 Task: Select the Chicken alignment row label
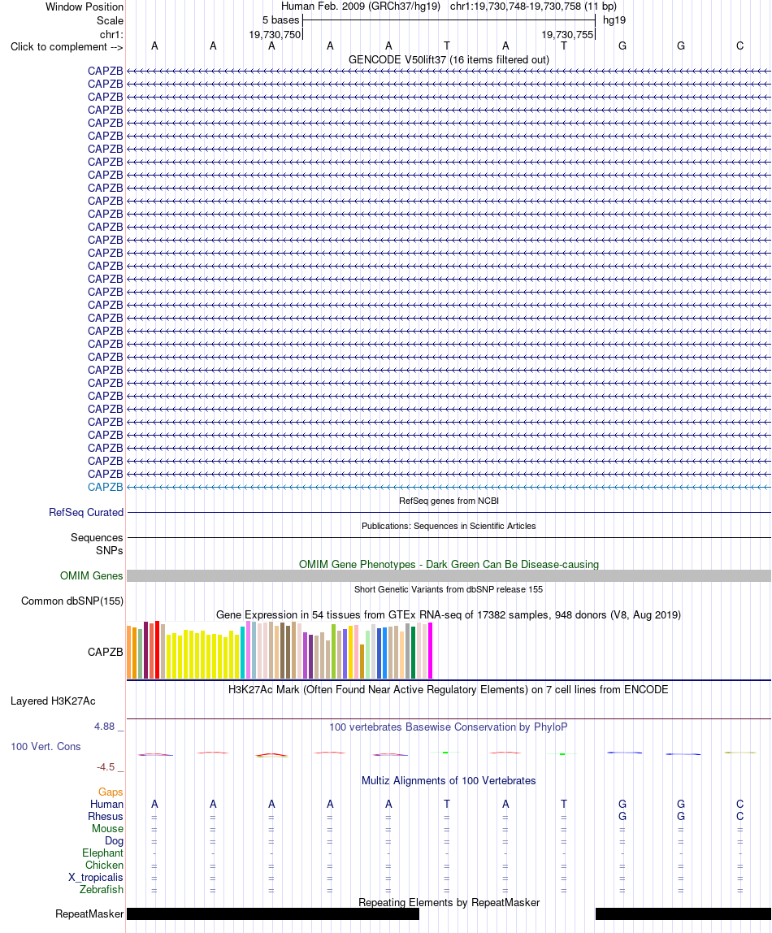(104, 866)
